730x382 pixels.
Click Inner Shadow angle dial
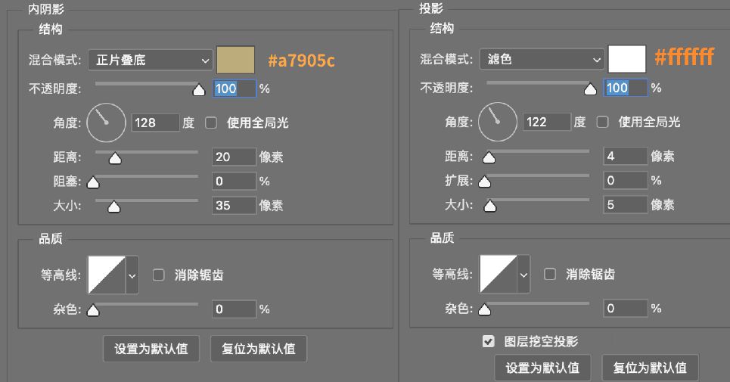pyautogui.click(x=106, y=123)
